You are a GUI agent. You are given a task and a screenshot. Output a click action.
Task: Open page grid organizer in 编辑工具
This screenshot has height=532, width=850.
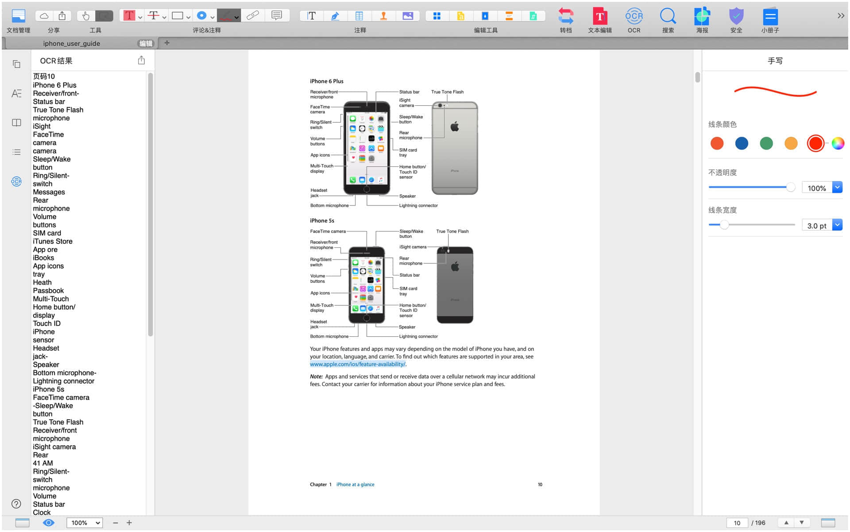coord(437,16)
